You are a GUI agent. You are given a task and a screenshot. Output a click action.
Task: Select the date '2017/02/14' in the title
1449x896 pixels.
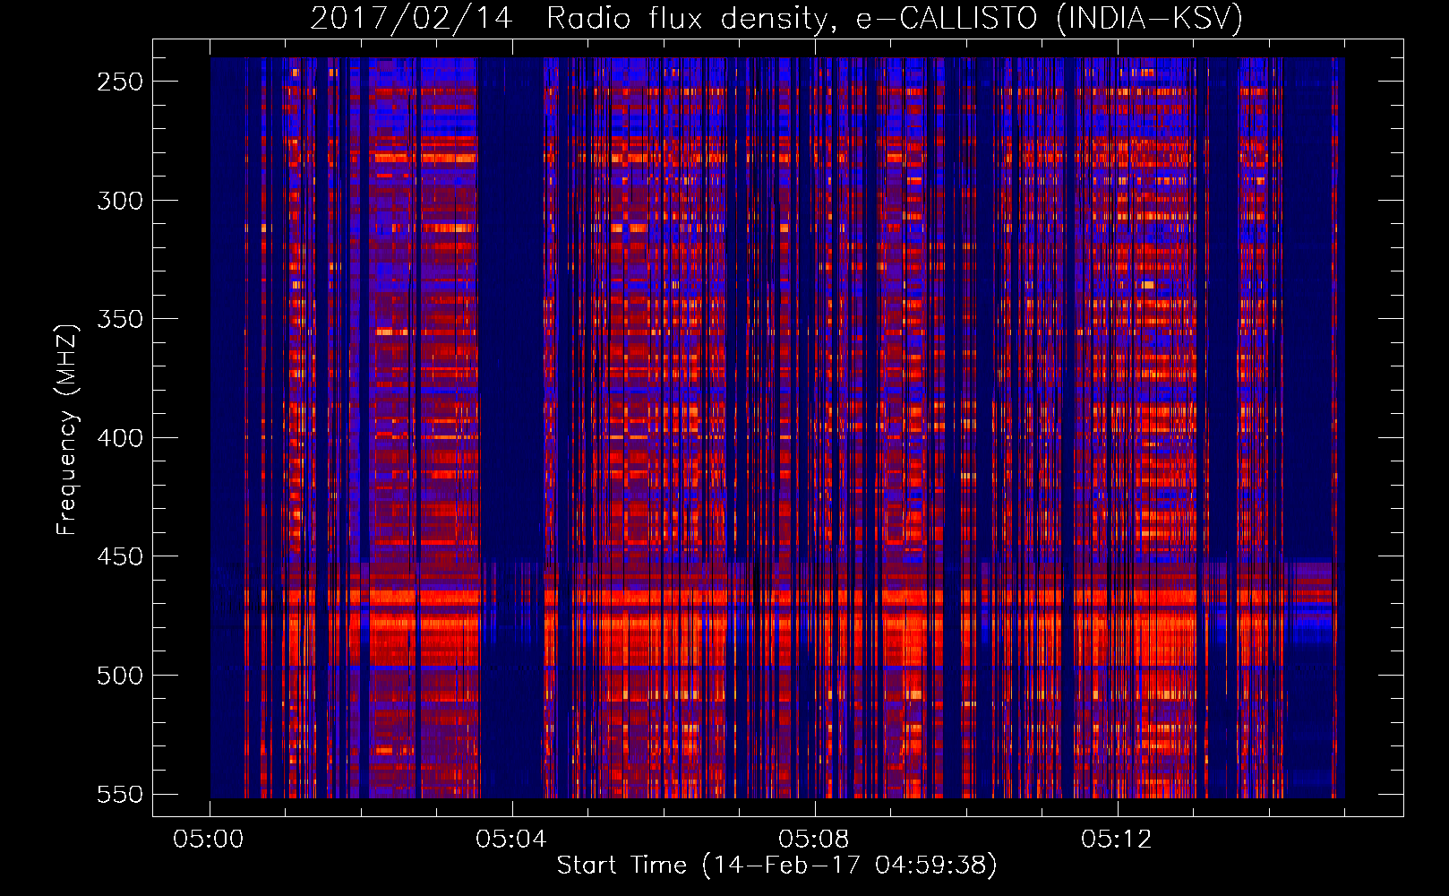tap(412, 18)
